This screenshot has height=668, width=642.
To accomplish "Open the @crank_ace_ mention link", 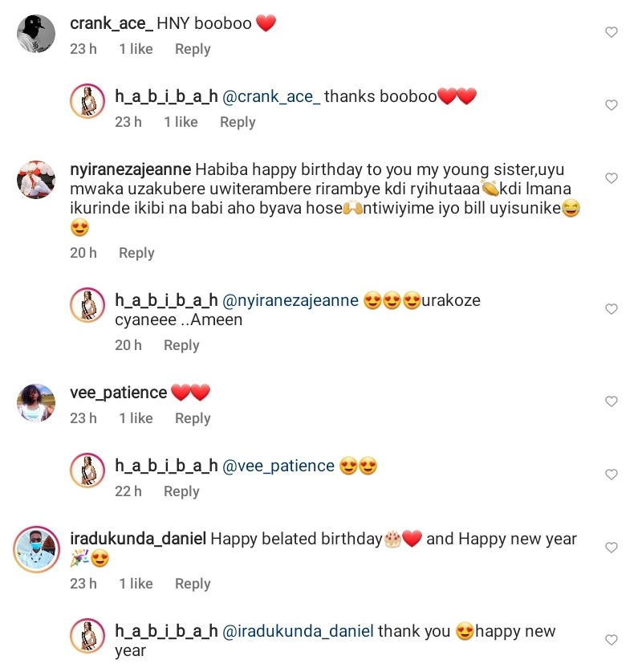I will pos(270,96).
